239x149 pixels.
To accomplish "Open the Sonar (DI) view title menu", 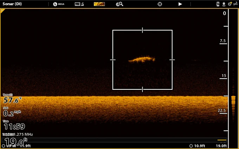I will click(x=12, y=4).
